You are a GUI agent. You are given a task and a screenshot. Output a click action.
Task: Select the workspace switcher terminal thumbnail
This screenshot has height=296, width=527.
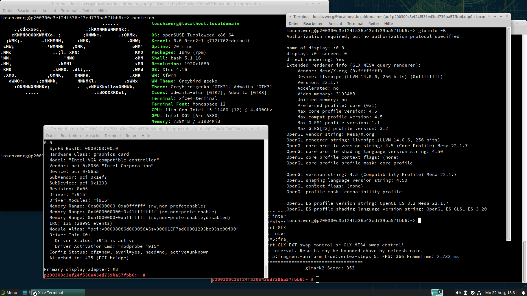(440, 292)
